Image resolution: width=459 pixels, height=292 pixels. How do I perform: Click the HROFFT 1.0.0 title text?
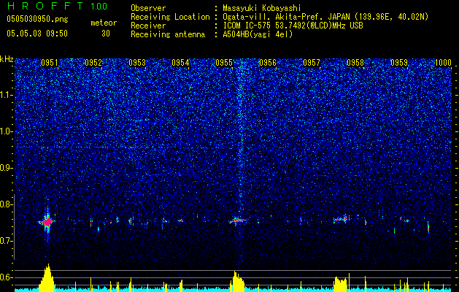click(57, 6)
